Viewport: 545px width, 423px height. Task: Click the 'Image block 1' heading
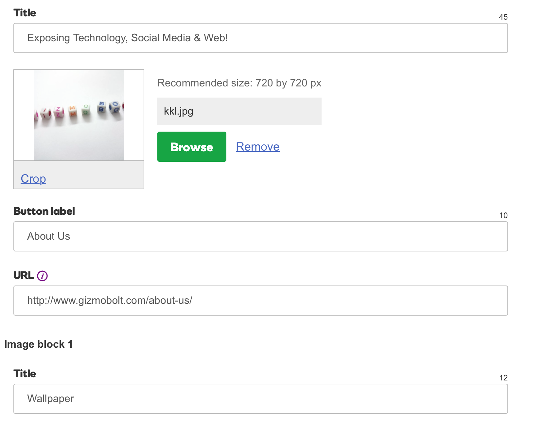(x=38, y=344)
